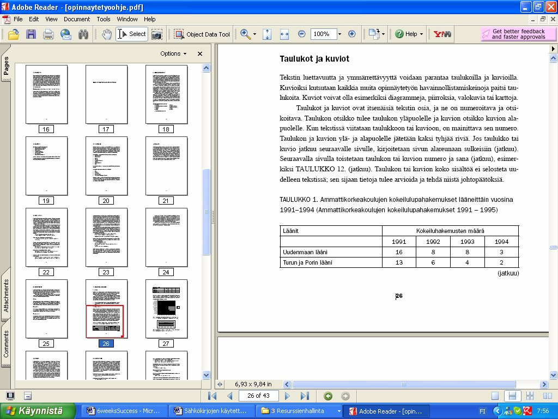Select the Zoom In magnifier tool
The image size is (558, 419).
pyautogui.click(x=245, y=34)
